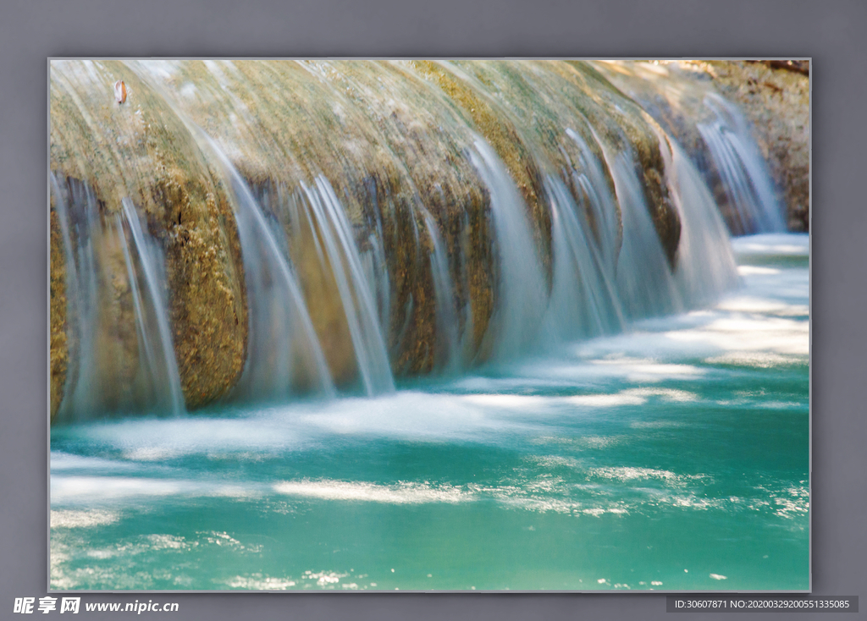Click the small orange leaf on the waterfall

(120, 91)
